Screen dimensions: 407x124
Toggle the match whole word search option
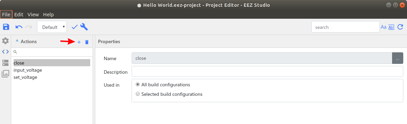[391, 27]
